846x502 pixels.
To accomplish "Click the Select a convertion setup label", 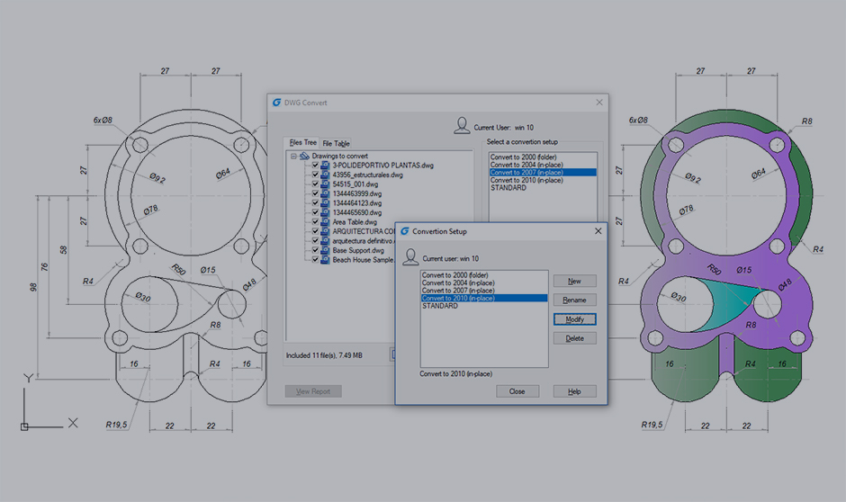I will coord(522,142).
